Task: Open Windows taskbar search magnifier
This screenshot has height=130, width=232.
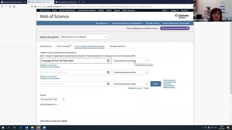Action: (9, 127)
